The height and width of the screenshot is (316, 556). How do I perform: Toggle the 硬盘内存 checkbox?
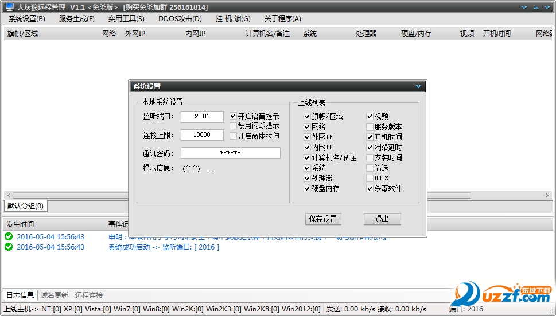click(x=307, y=188)
